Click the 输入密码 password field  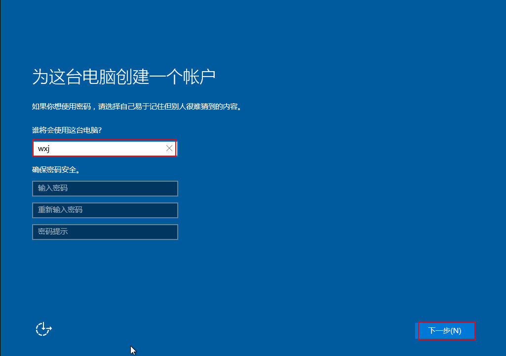point(105,189)
